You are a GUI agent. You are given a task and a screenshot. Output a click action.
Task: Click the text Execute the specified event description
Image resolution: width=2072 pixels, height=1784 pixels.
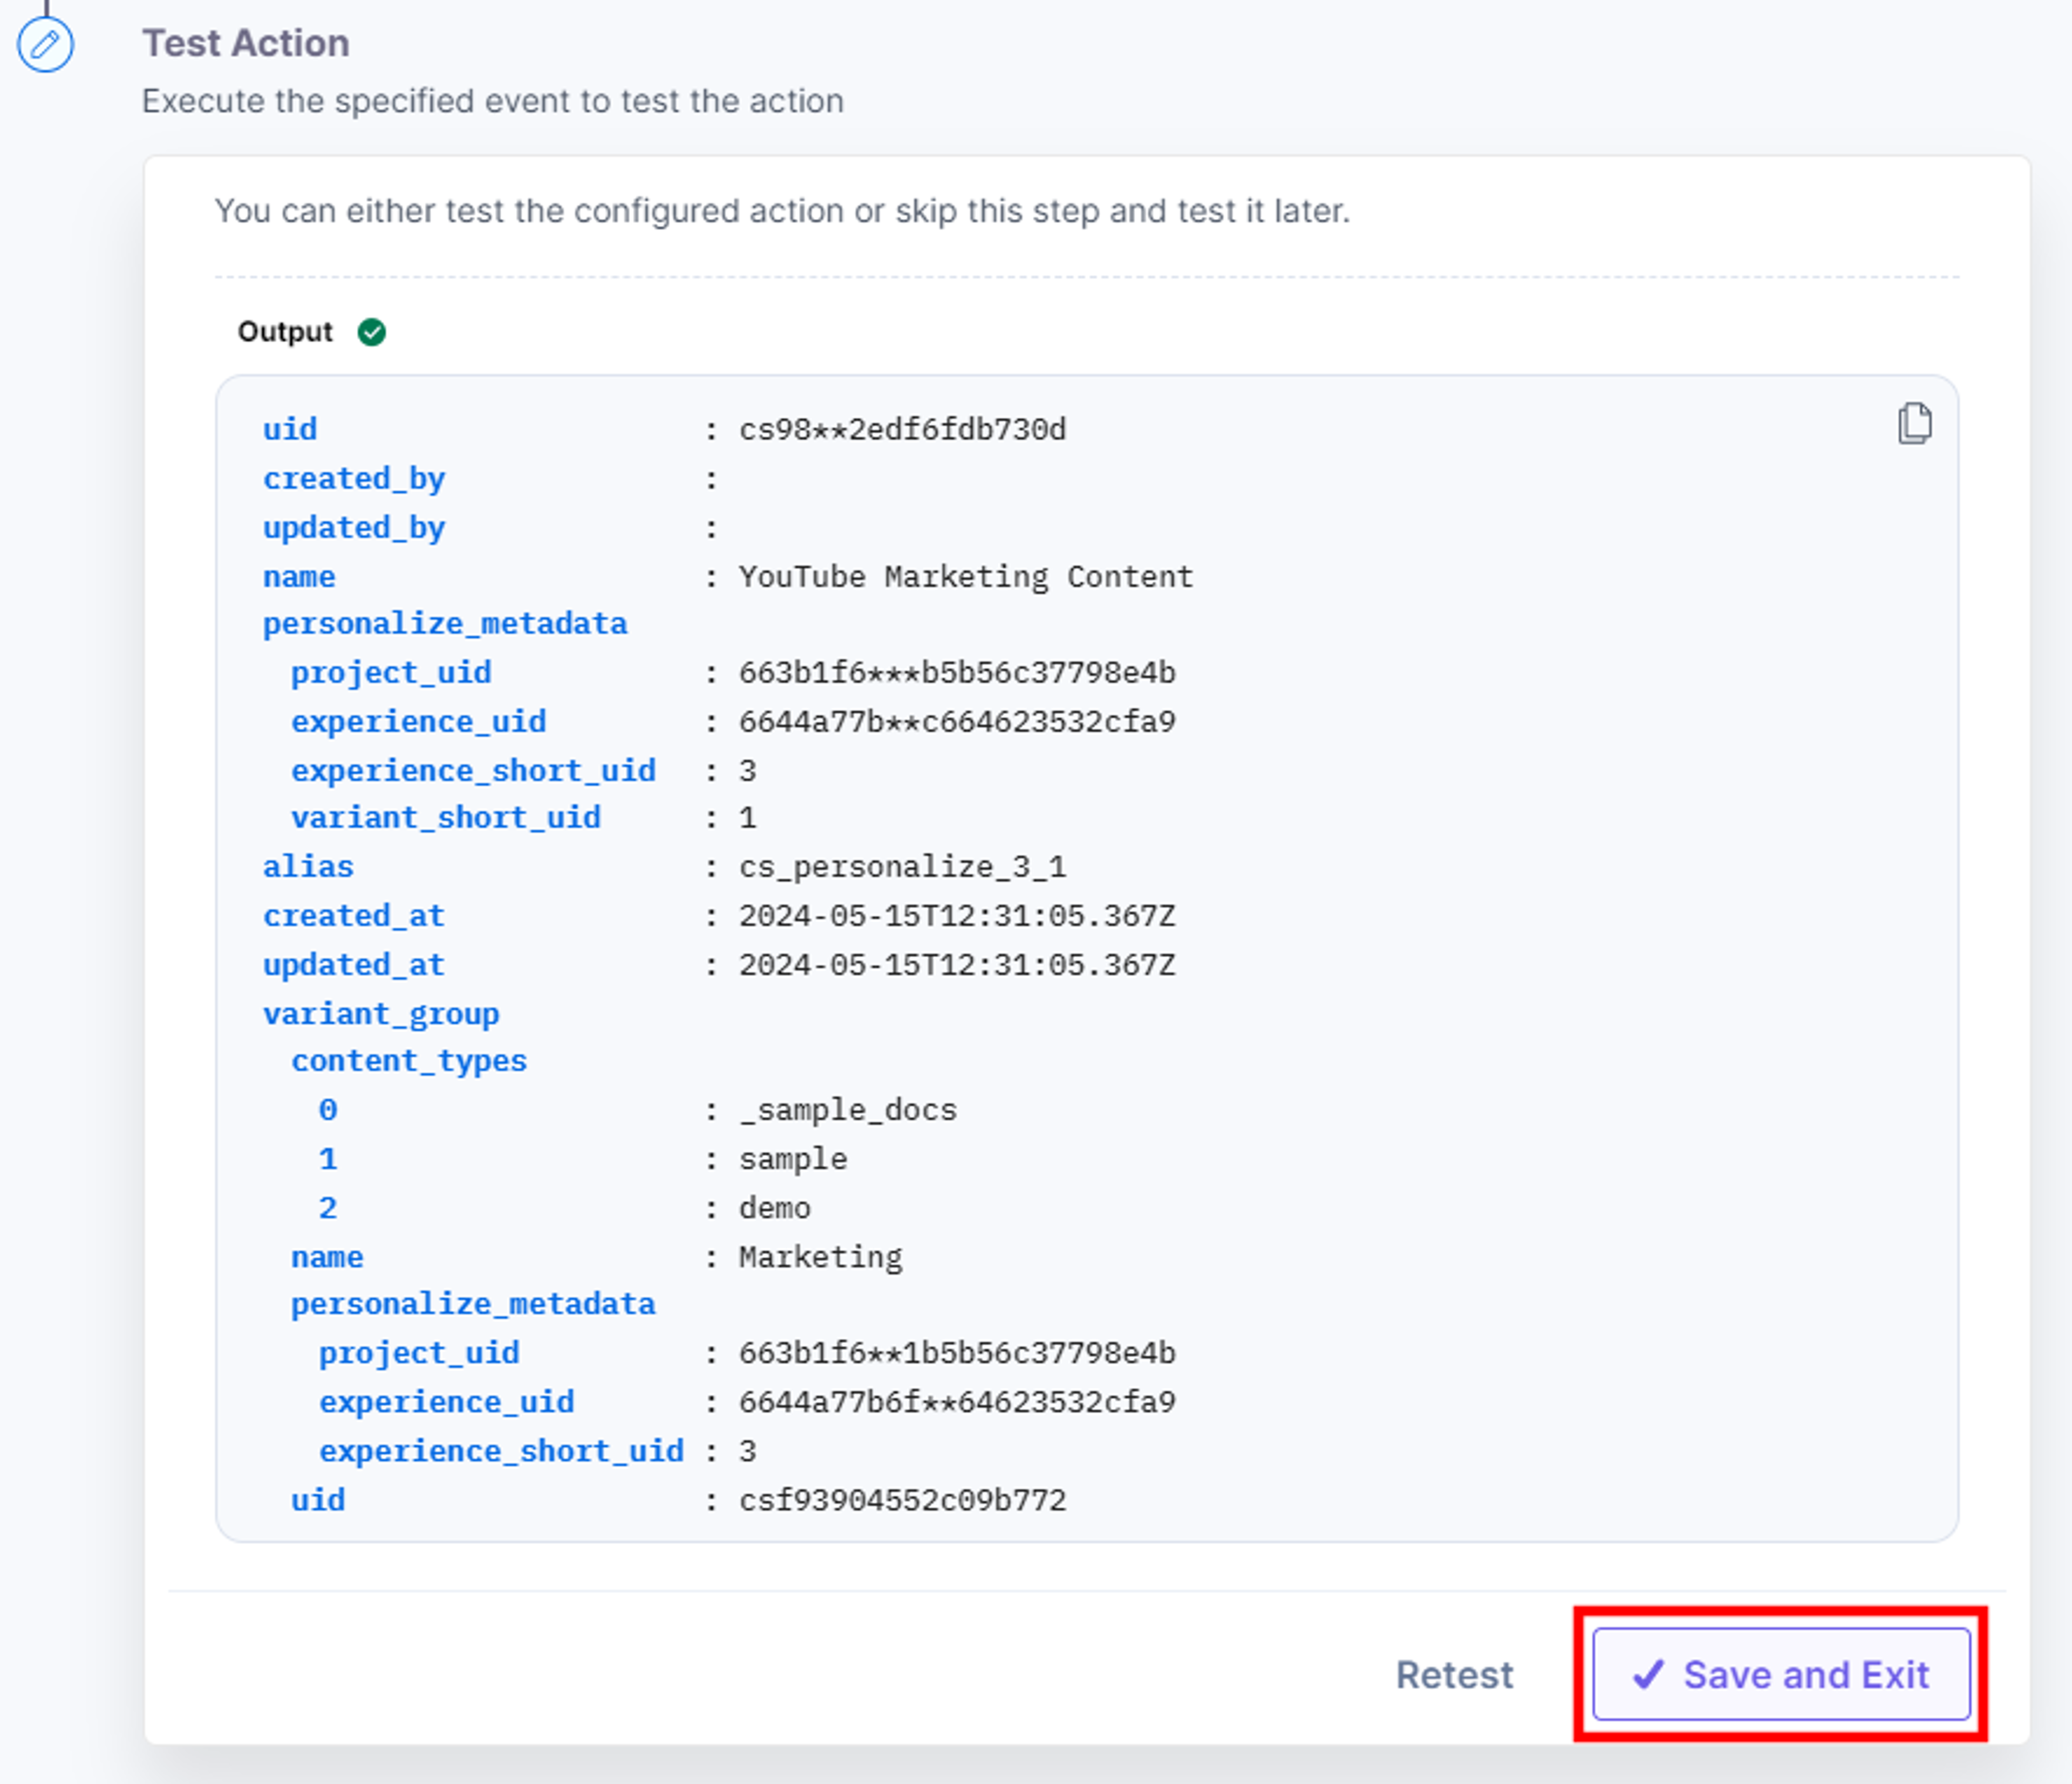[x=493, y=101]
